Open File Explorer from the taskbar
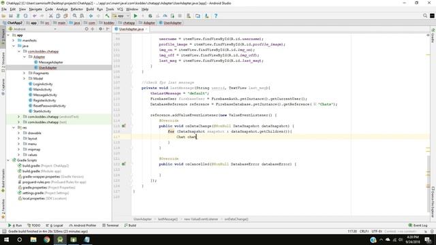This screenshot has height=245, width=436. pos(33,240)
